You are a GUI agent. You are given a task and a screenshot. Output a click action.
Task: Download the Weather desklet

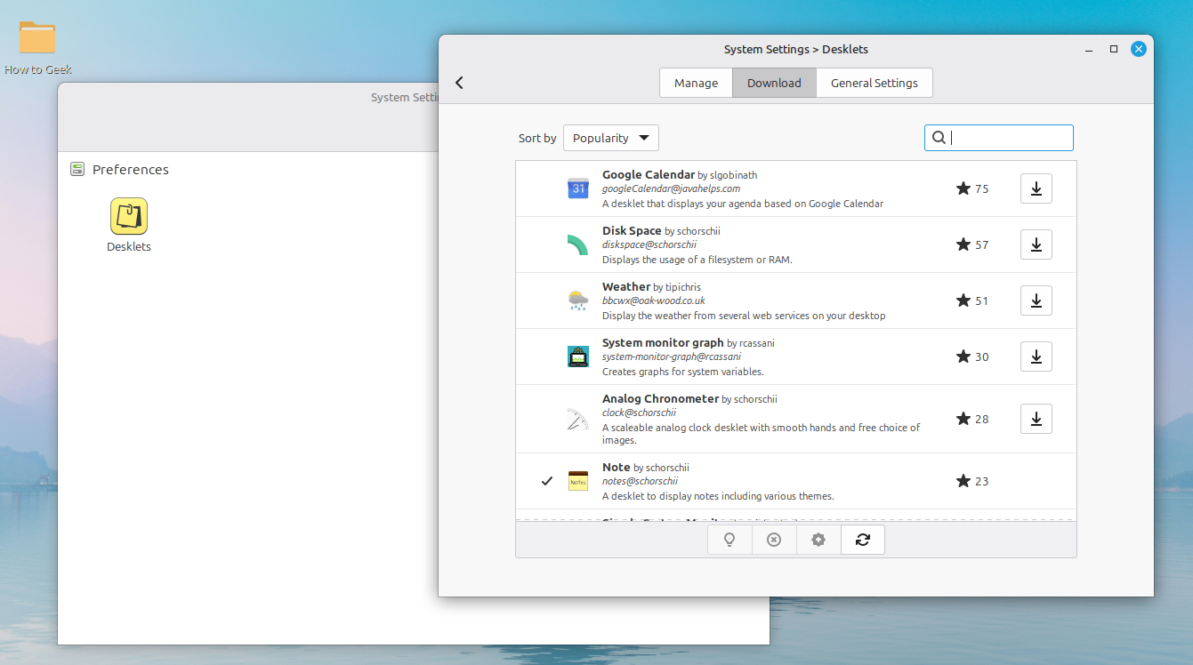1036,300
